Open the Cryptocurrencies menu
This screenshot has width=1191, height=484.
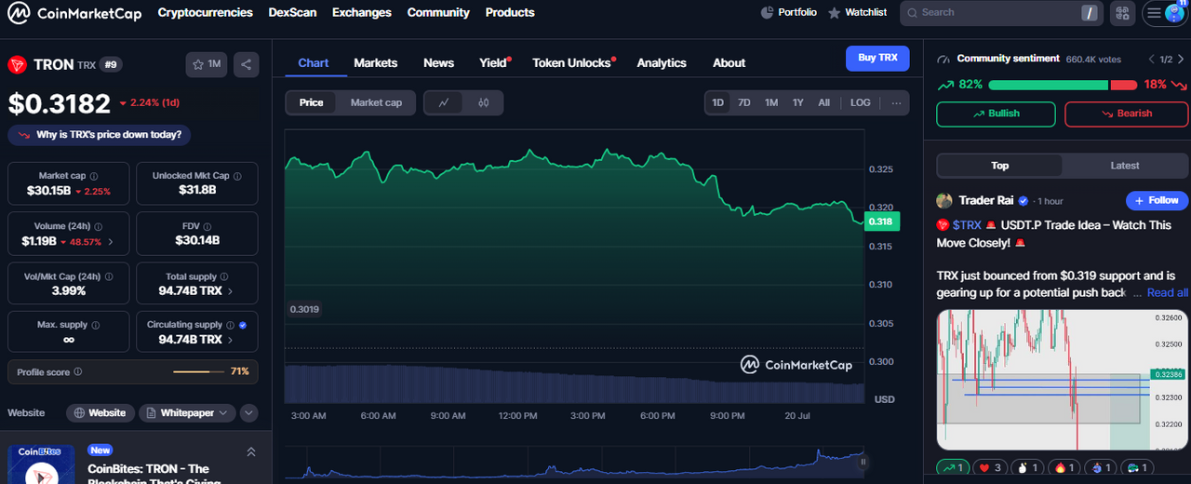click(x=205, y=13)
